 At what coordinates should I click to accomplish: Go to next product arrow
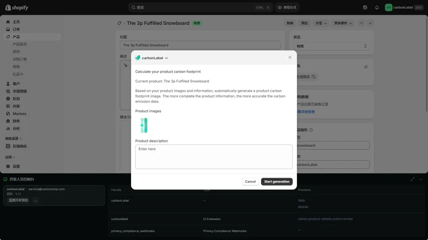(370, 23)
